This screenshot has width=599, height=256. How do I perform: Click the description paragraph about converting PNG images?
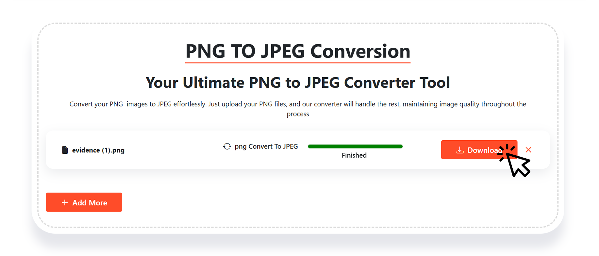(x=298, y=109)
